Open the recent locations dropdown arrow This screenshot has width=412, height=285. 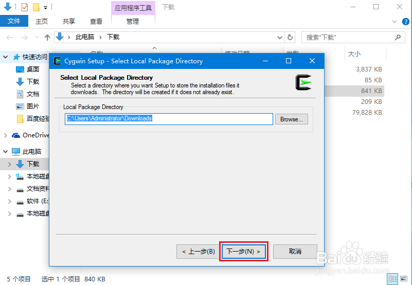click(x=37, y=38)
